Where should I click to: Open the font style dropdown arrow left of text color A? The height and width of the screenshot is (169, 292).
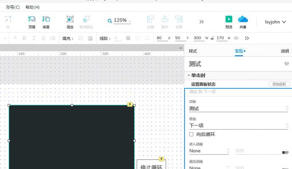click(5, 38)
